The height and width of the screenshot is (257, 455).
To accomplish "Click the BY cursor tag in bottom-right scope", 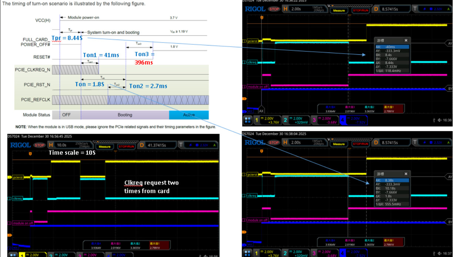I will 450,222.
